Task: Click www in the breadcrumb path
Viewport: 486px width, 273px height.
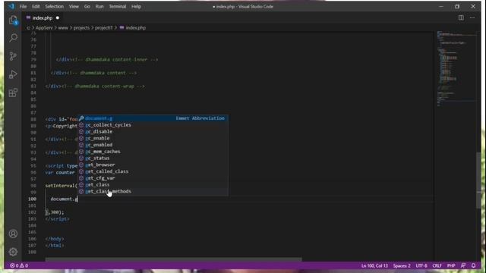Action: [x=63, y=28]
